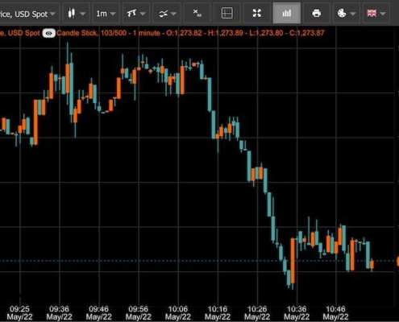Click the 09:36 May/22 time axis label
The height and width of the screenshot is (322, 399).
click(59, 313)
